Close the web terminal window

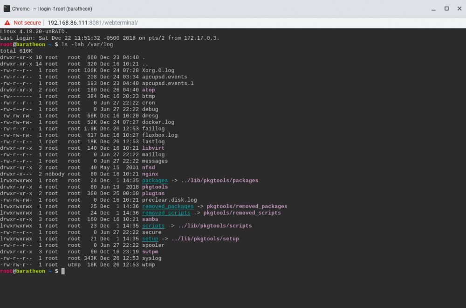(x=459, y=8)
